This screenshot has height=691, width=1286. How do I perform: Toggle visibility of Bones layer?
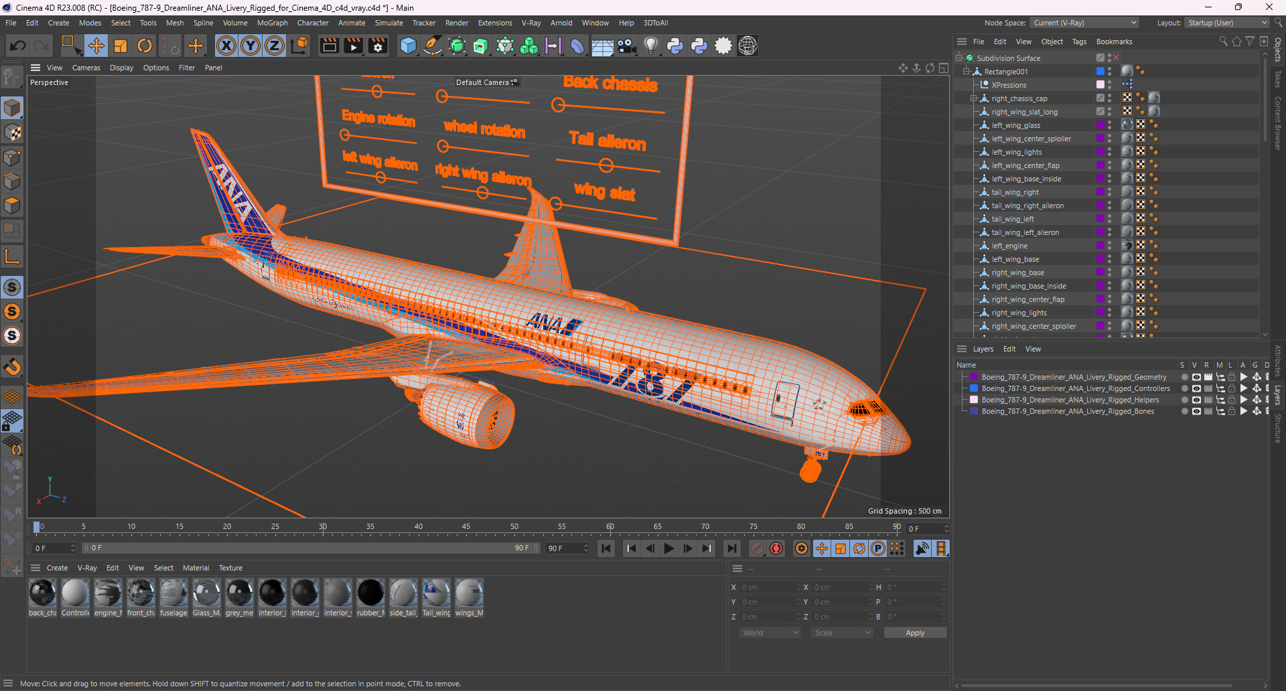coord(1196,411)
